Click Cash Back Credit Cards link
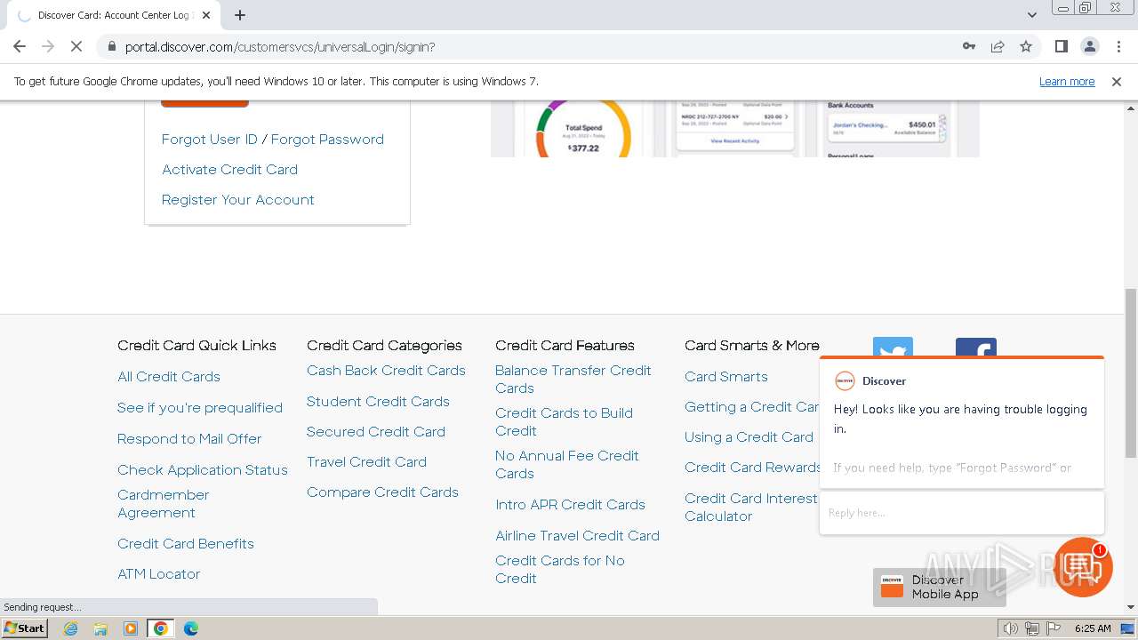1138x640 pixels. tap(386, 371)
